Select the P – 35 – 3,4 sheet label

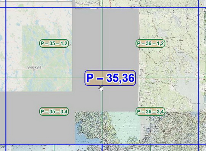pyautogui.click(x=54, y=111)
